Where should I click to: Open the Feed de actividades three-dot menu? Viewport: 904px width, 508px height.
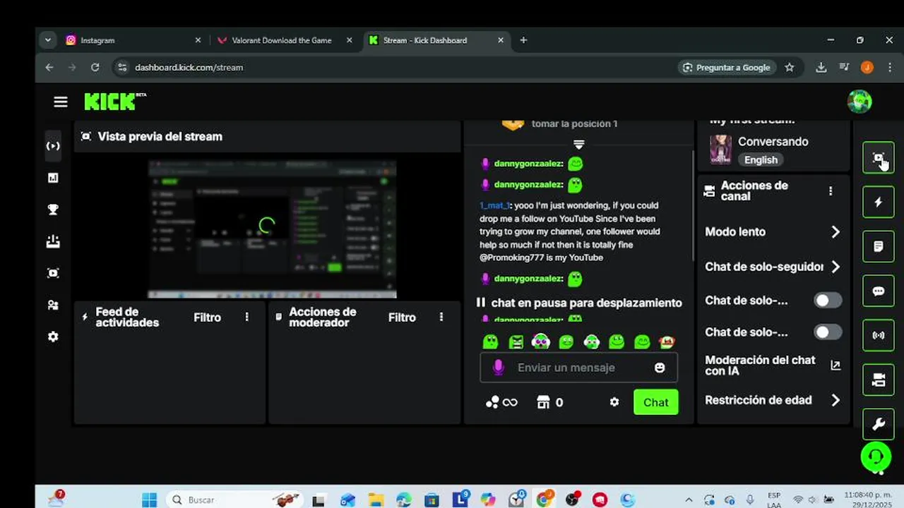point(246,317)
